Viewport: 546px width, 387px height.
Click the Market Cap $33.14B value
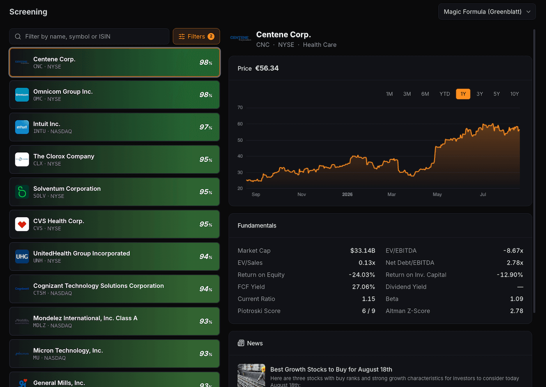click(x=363, y=250)
